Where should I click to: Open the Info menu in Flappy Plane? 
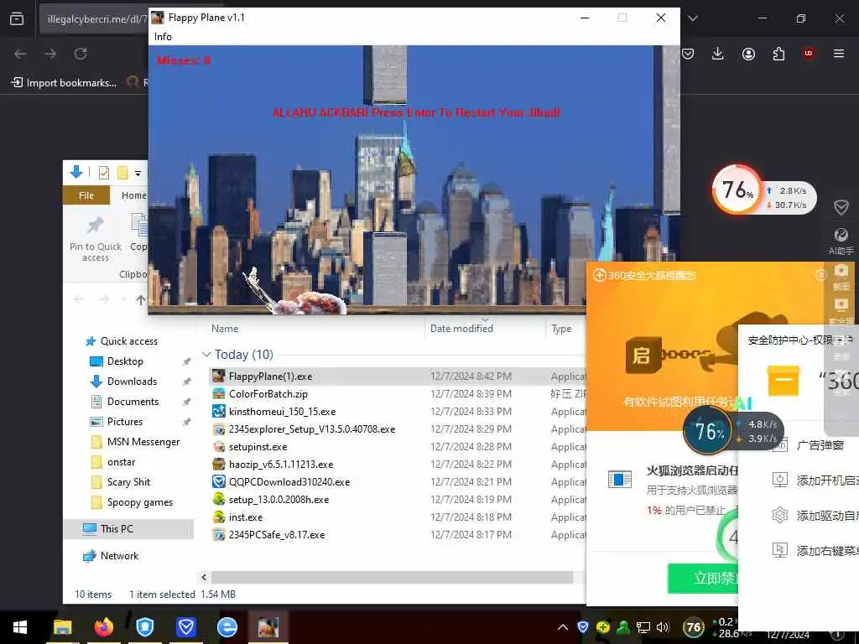(163, 37)
